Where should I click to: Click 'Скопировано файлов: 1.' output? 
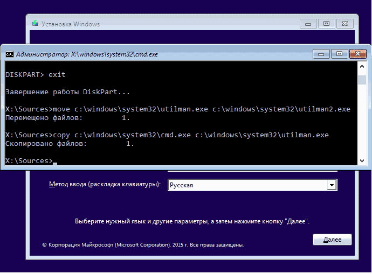[x=70, y=144]
